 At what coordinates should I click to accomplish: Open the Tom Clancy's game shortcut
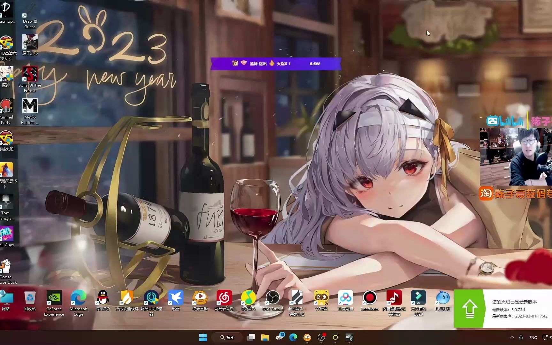[7, 207]
